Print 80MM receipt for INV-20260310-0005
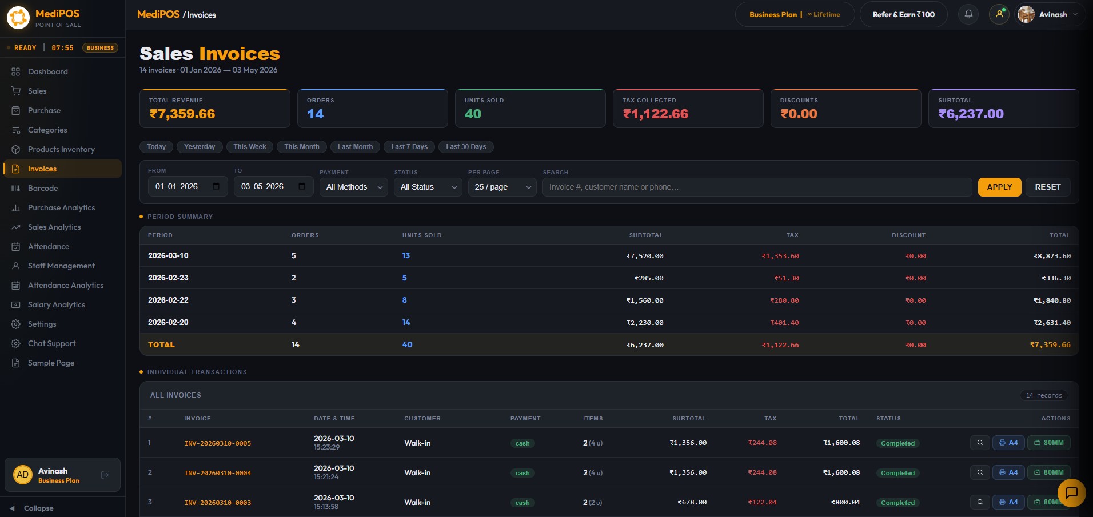The height and width of the screenshot is (517, 1093). coord(1049,443)
